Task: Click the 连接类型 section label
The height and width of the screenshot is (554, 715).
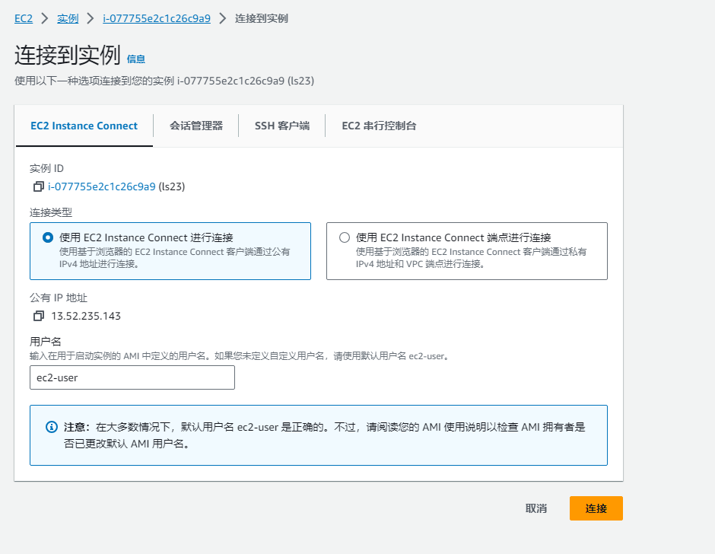Action: [x=51, y=212]
